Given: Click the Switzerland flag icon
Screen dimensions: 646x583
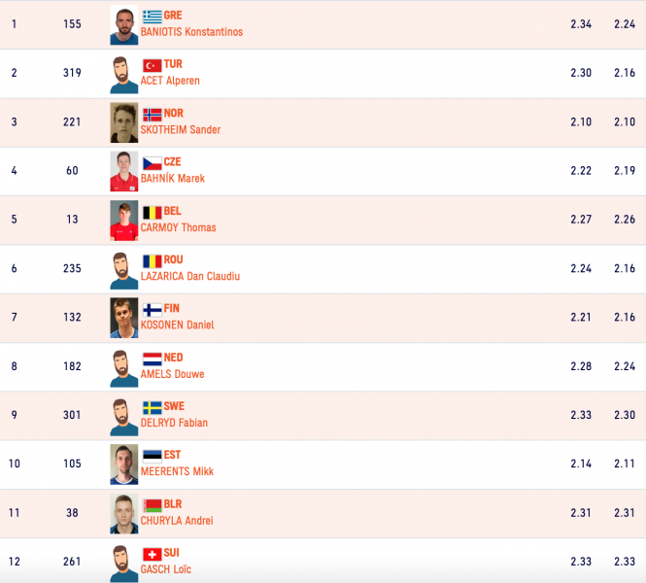Looking at the screenshot, I should [x=152, y=554].
